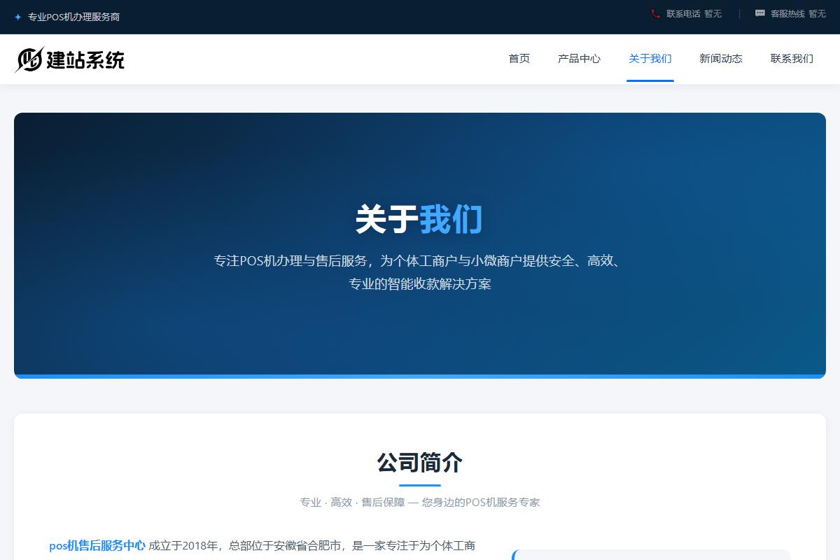Click the red phone icon

[656, 13]
